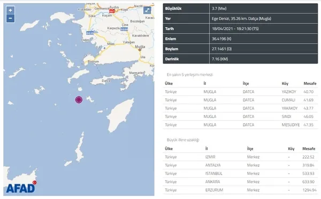Click the YAKAKOY village cell
This screenshot has width=321, height=199.
pyautogui.click(x=289, y=108)
